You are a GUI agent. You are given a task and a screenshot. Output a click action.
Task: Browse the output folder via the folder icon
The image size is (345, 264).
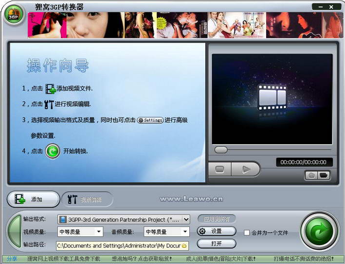pos(184,246)
